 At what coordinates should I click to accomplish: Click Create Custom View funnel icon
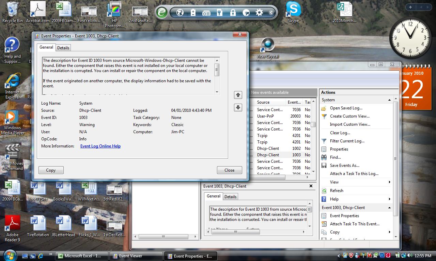(324, 116)
